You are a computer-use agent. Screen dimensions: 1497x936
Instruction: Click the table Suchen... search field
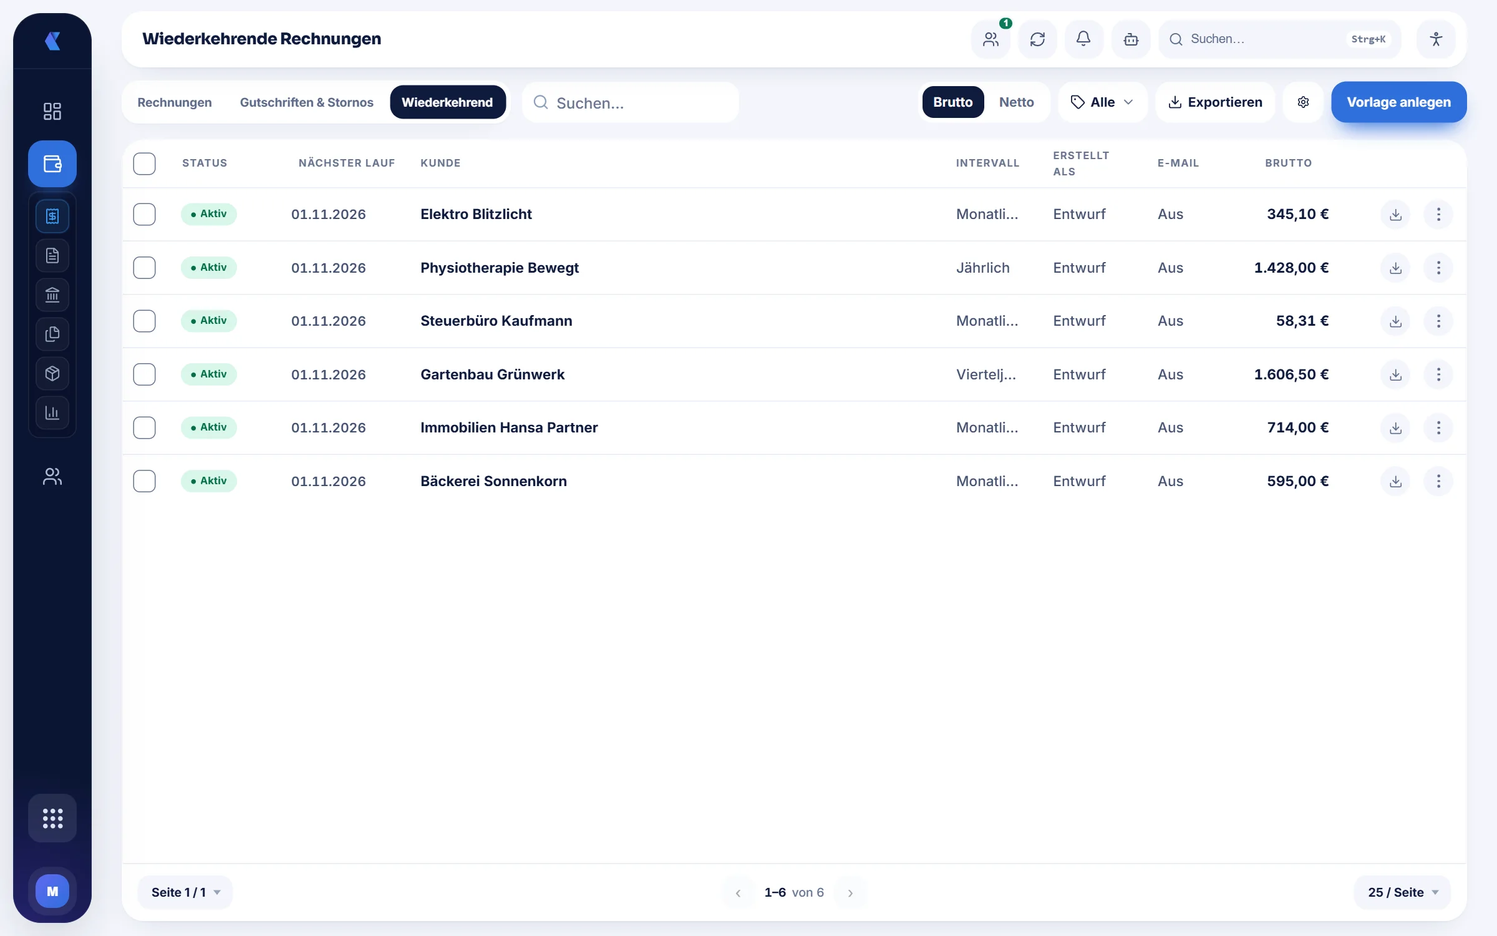[631, 103]
